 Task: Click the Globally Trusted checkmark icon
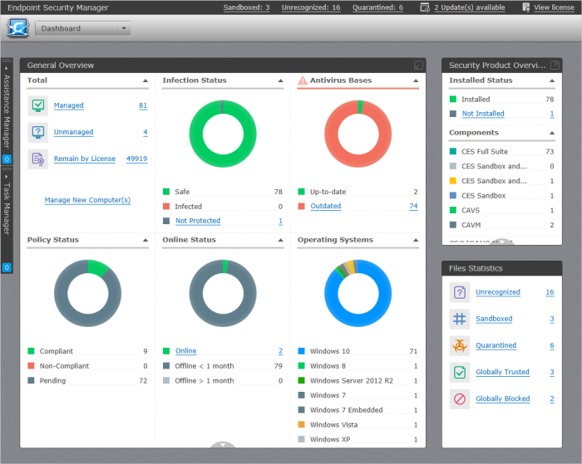(x=460, y=372)
